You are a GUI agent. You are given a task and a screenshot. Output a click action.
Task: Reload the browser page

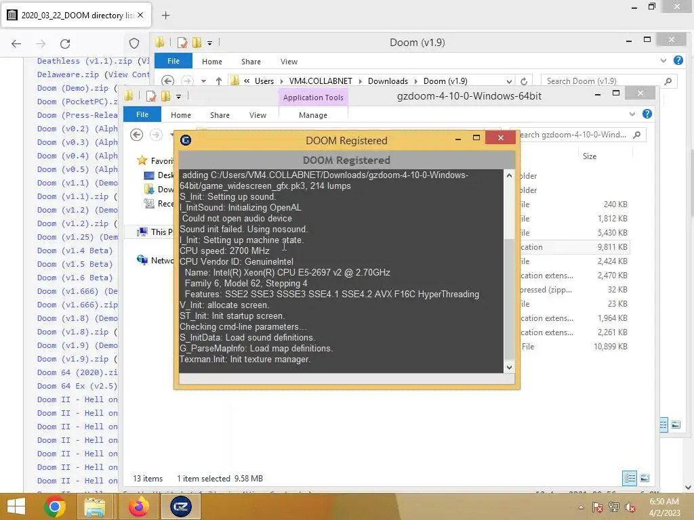[65, 43]
